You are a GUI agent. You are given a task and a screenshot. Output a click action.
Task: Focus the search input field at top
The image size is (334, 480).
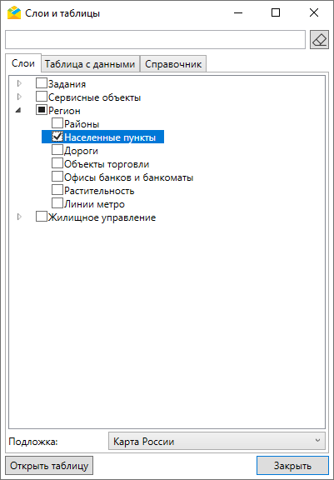click(156, 39)
